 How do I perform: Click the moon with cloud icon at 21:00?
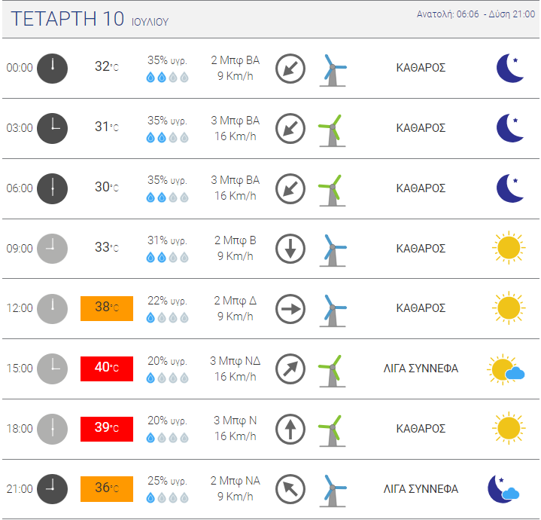pos(503,489)
